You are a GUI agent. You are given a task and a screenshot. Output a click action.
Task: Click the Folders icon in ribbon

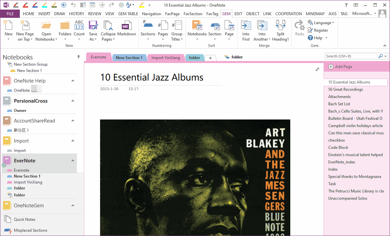(x=65, y=25)
